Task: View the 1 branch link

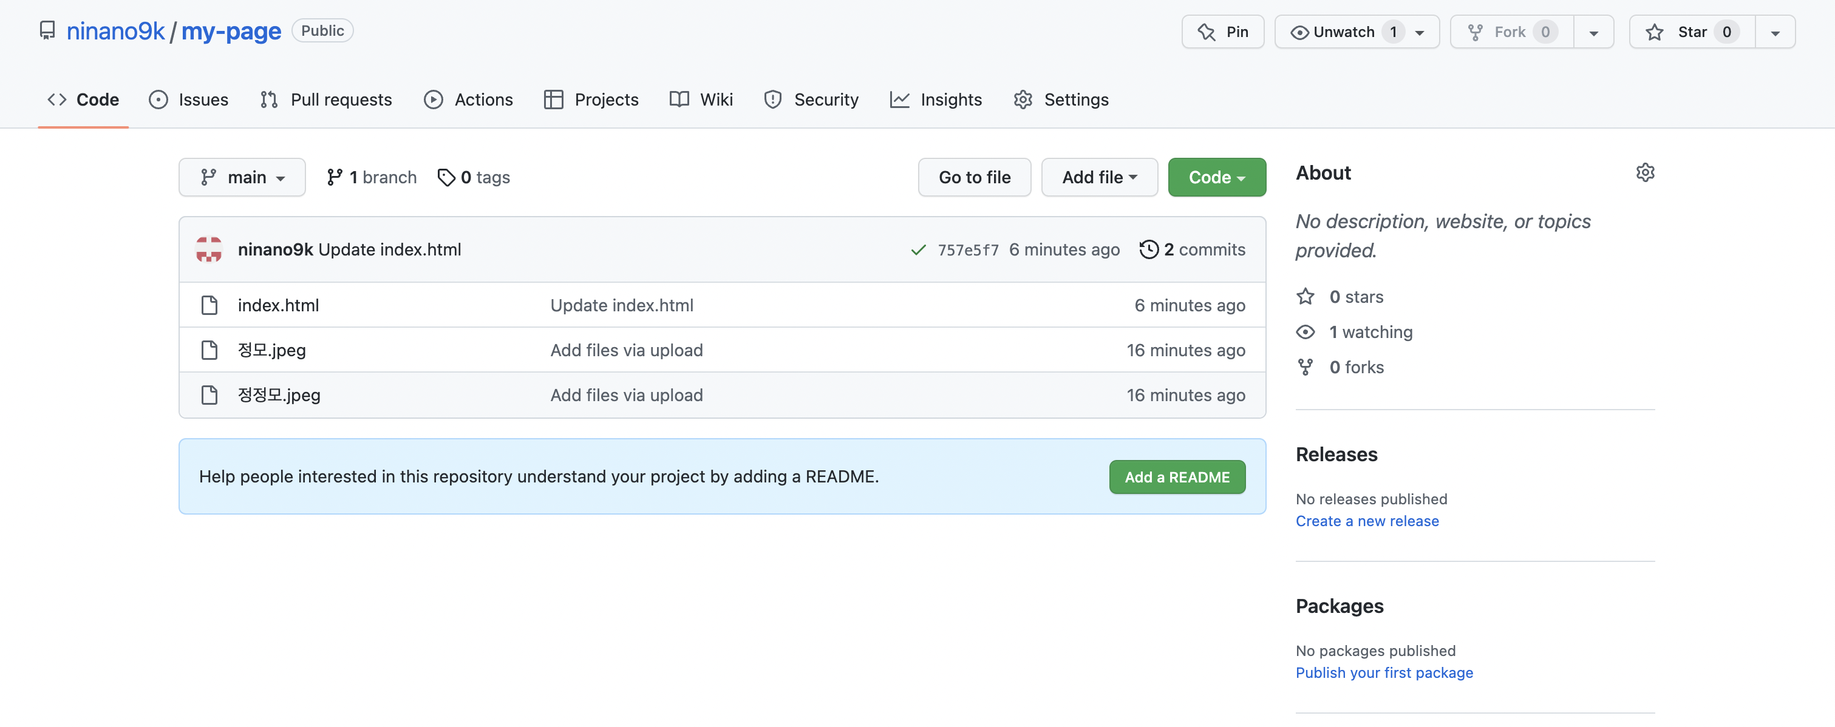Action: tap(372, 177)
